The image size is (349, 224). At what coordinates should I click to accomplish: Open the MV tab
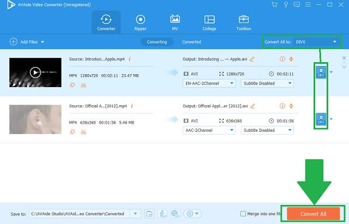coord(175,22)
